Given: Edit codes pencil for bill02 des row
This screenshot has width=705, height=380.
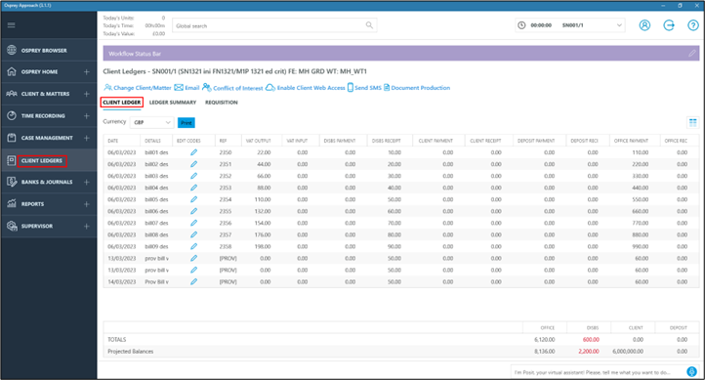Looking at the screenshot, I should pos(193,164).
